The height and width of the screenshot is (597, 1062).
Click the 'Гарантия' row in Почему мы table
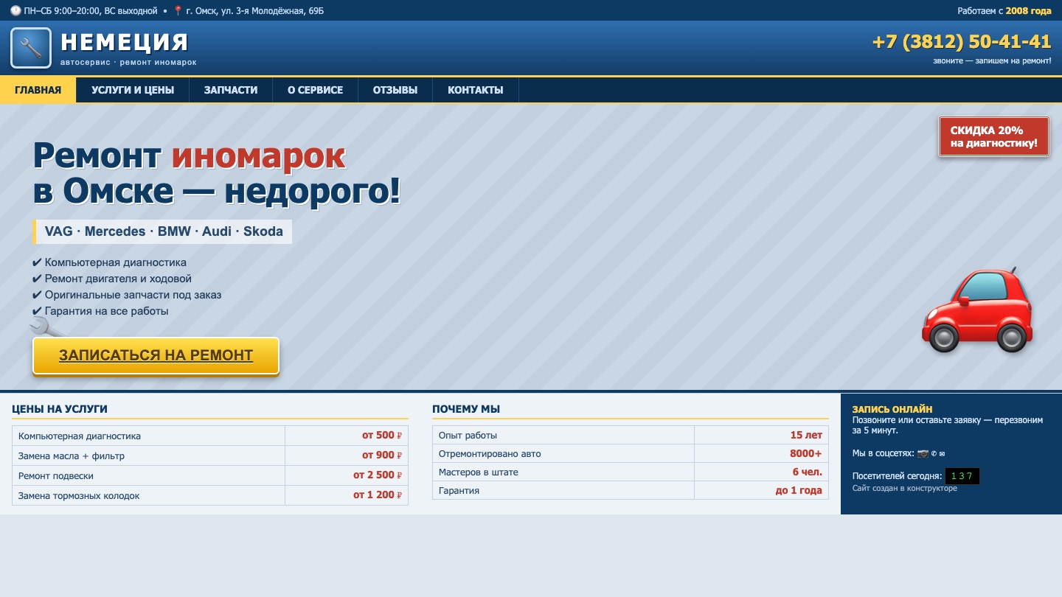[631, 490]
